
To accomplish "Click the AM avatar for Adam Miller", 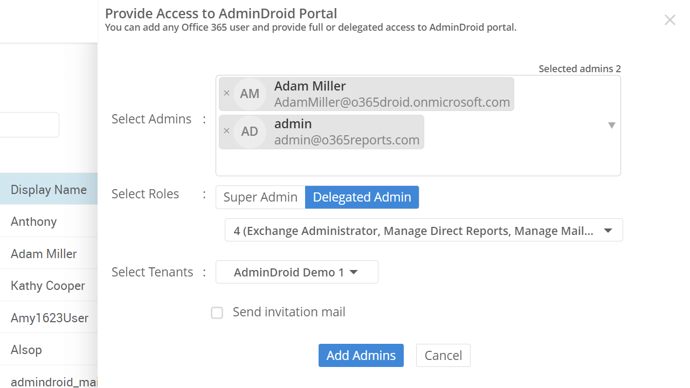I will tap(250, 94).
